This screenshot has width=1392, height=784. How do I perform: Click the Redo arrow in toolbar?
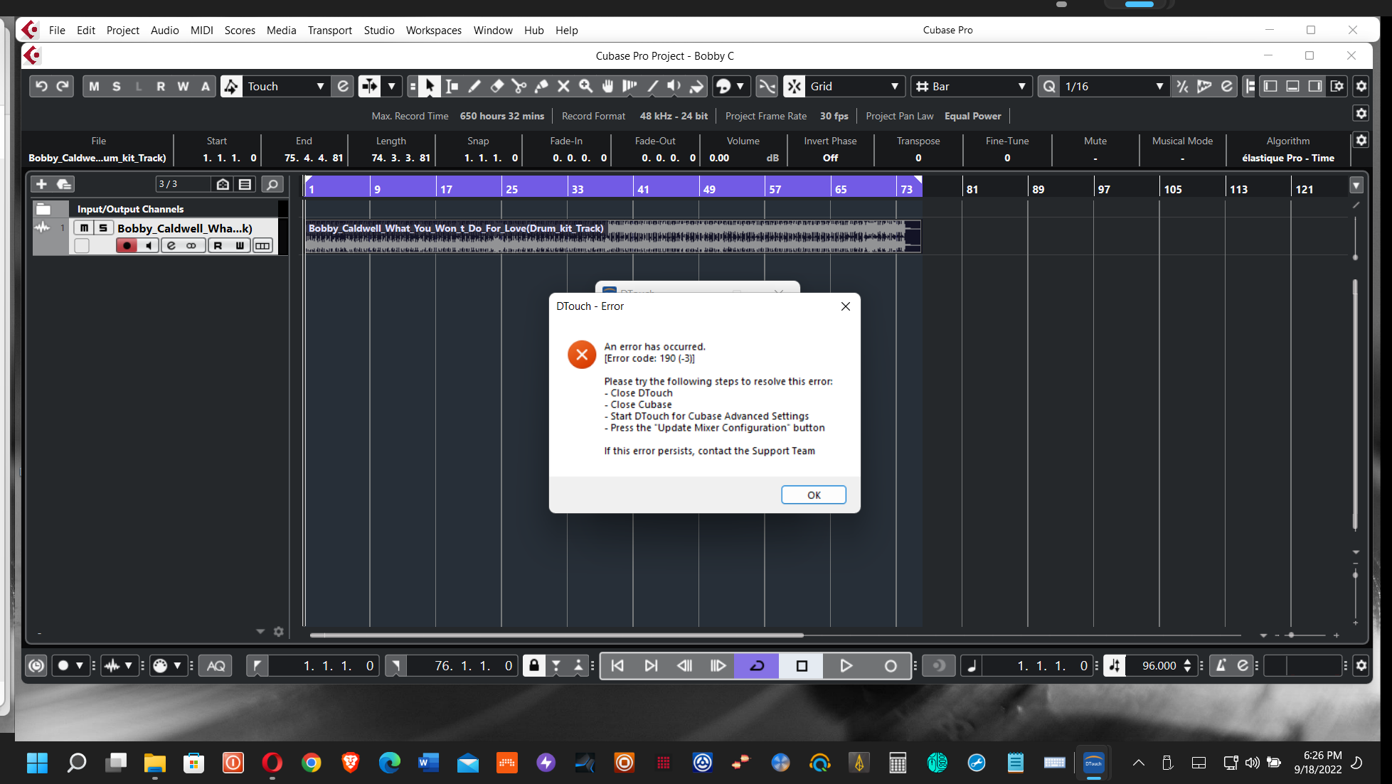click(x=63, y=86)
